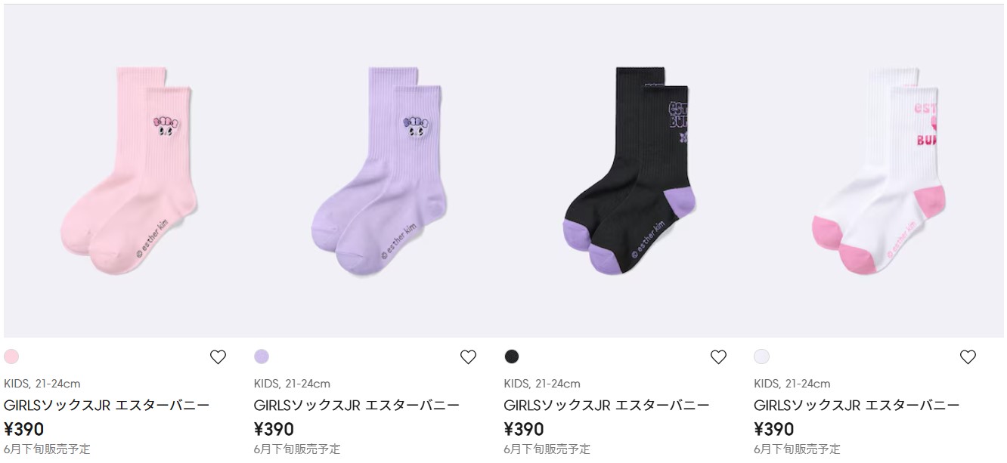
Task: Open the lavender socks product image
Action: [379, 171]
